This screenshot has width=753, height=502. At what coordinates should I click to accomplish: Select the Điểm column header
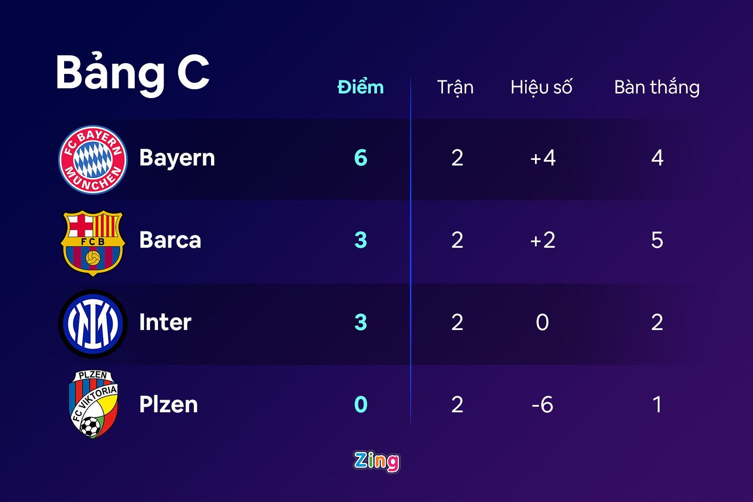click(x=361, y=87)
